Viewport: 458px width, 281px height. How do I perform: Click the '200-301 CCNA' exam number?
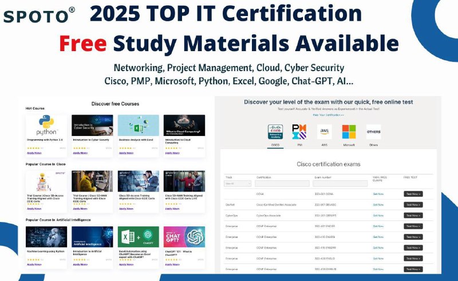324,194
